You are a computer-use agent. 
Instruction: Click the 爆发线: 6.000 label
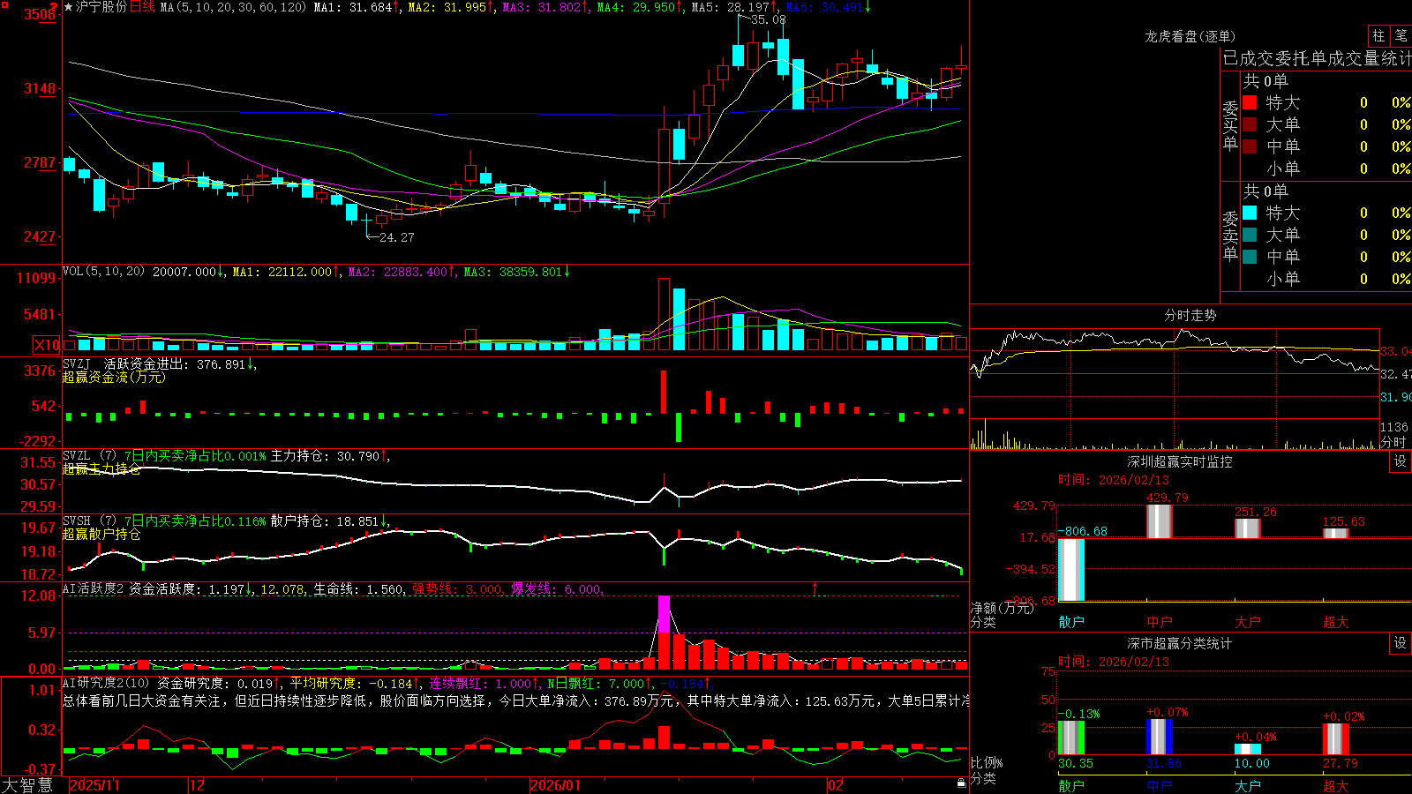tap(557, 589)
